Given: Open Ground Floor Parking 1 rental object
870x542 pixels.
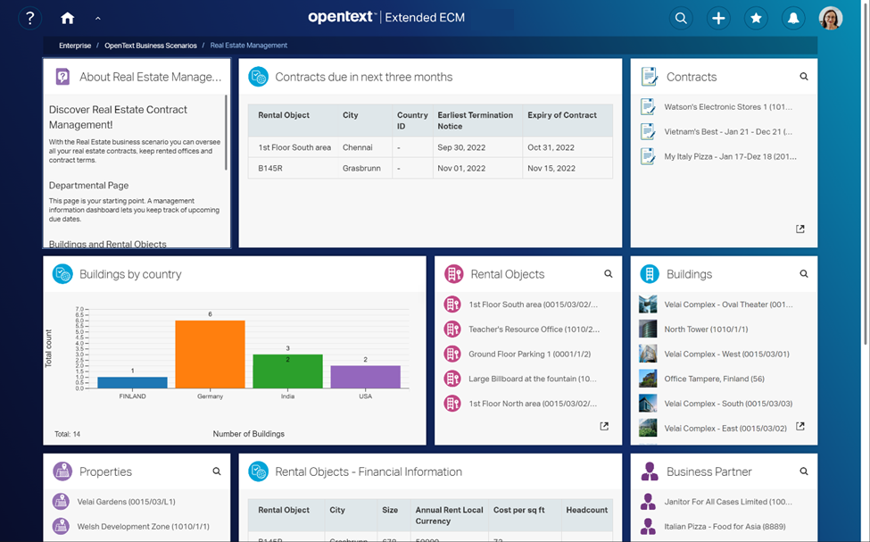Looking at the screenshot, I should pyautogui.click(x=529, y=354).
